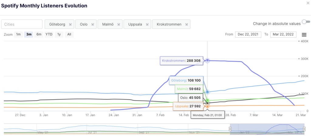Click the Uppsala: 27 592 tooltip

click(x=188, y=106)
